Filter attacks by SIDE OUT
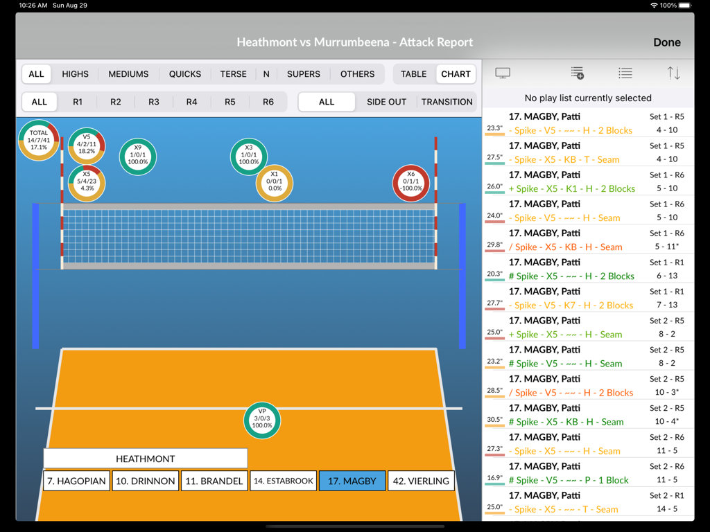 point(386,101)
